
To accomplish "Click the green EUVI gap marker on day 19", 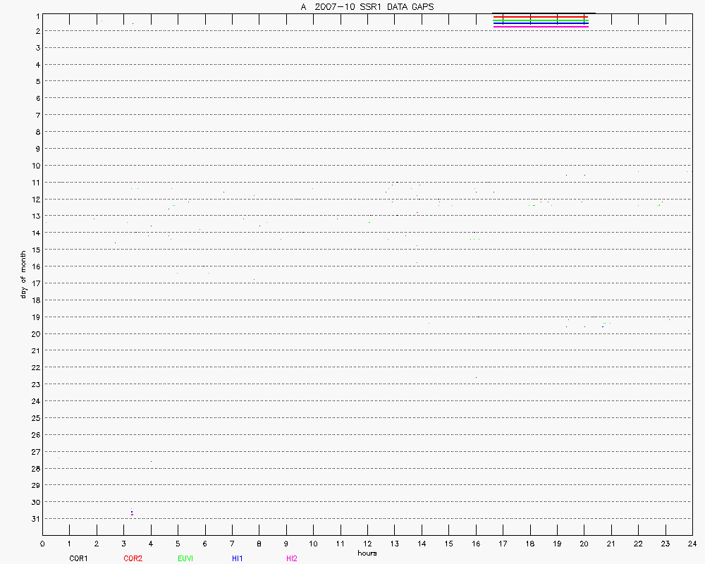I will (604, 324).
